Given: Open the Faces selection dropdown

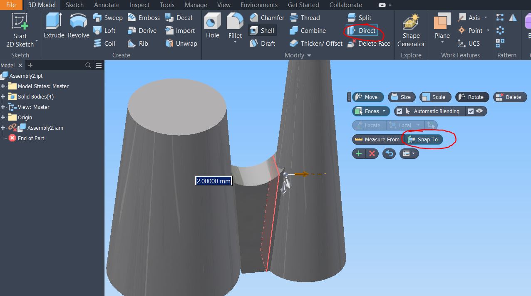Looking at the screenshot, I should [x=384, y=111].
